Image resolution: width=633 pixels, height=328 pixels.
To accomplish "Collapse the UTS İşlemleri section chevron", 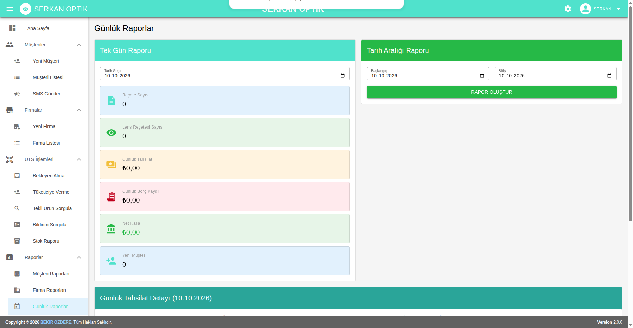I will click(x=79, y=159).
